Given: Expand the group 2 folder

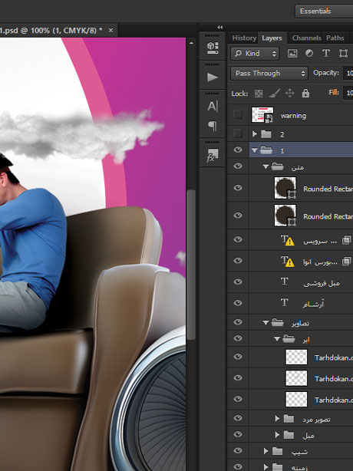Looking at the screenshot, I should [x=255, y=133].
